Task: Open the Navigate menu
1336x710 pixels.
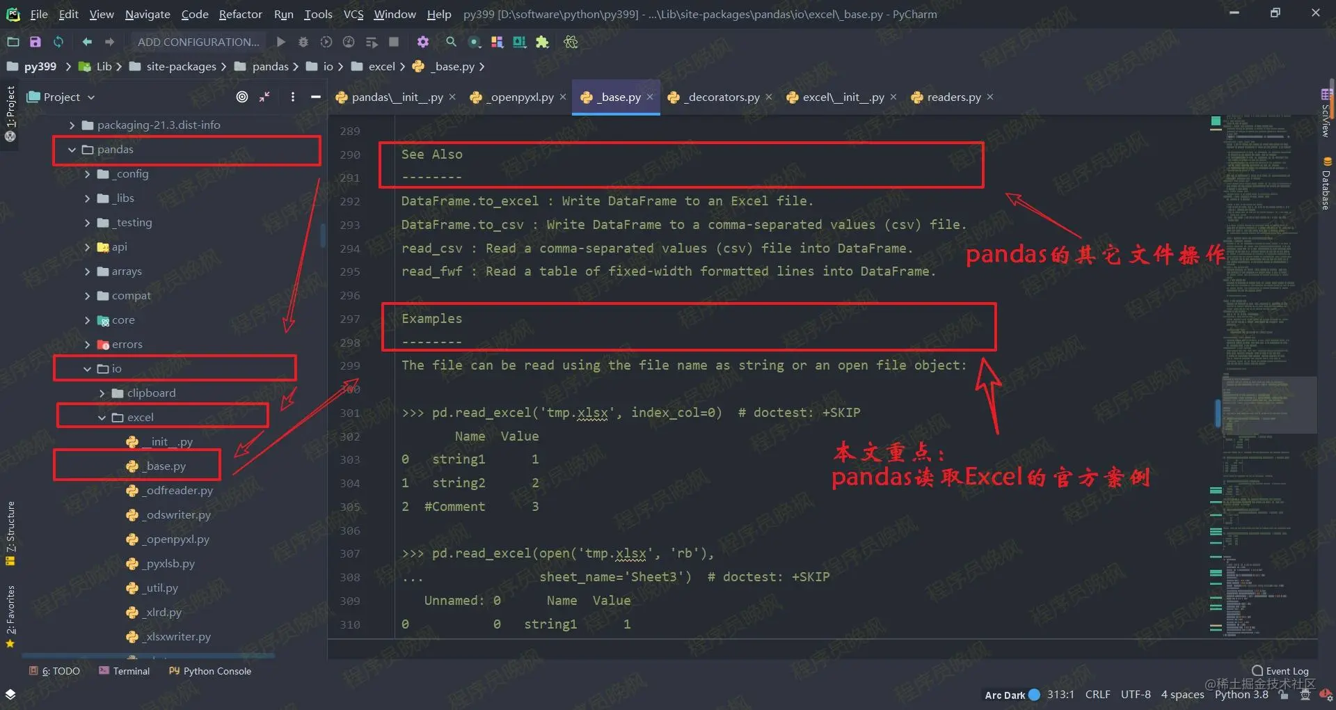Action: pos(148,14)
